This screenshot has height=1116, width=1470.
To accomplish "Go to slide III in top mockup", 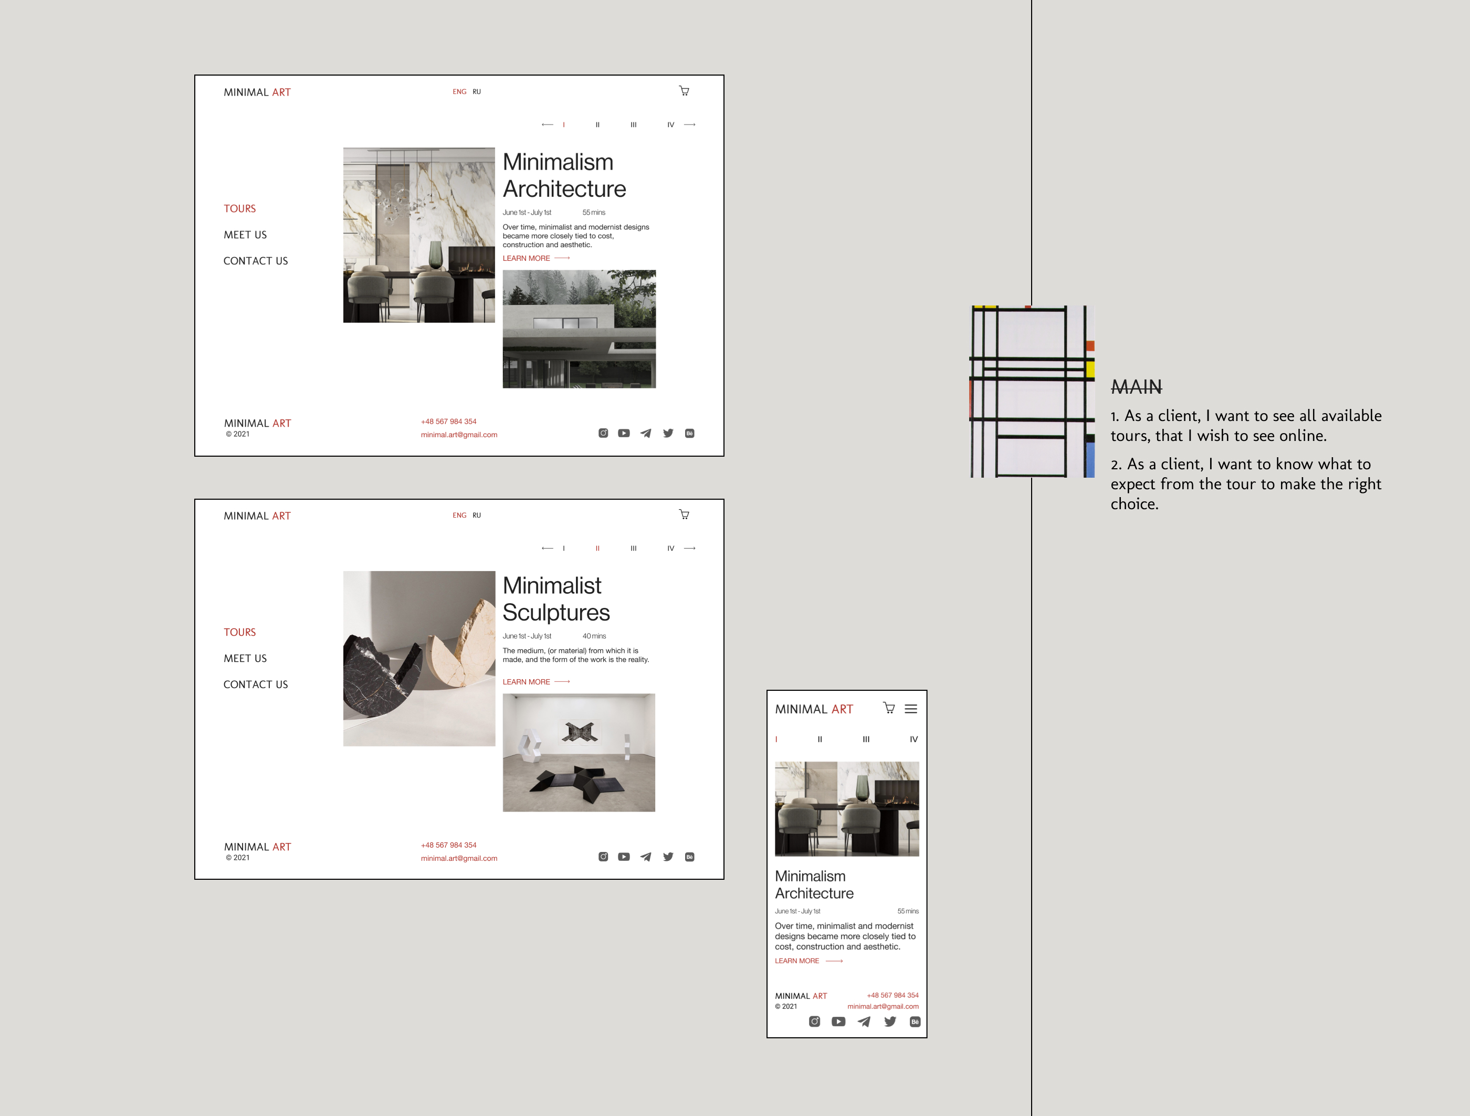I will pyautogui.click(x=633, y=125).
